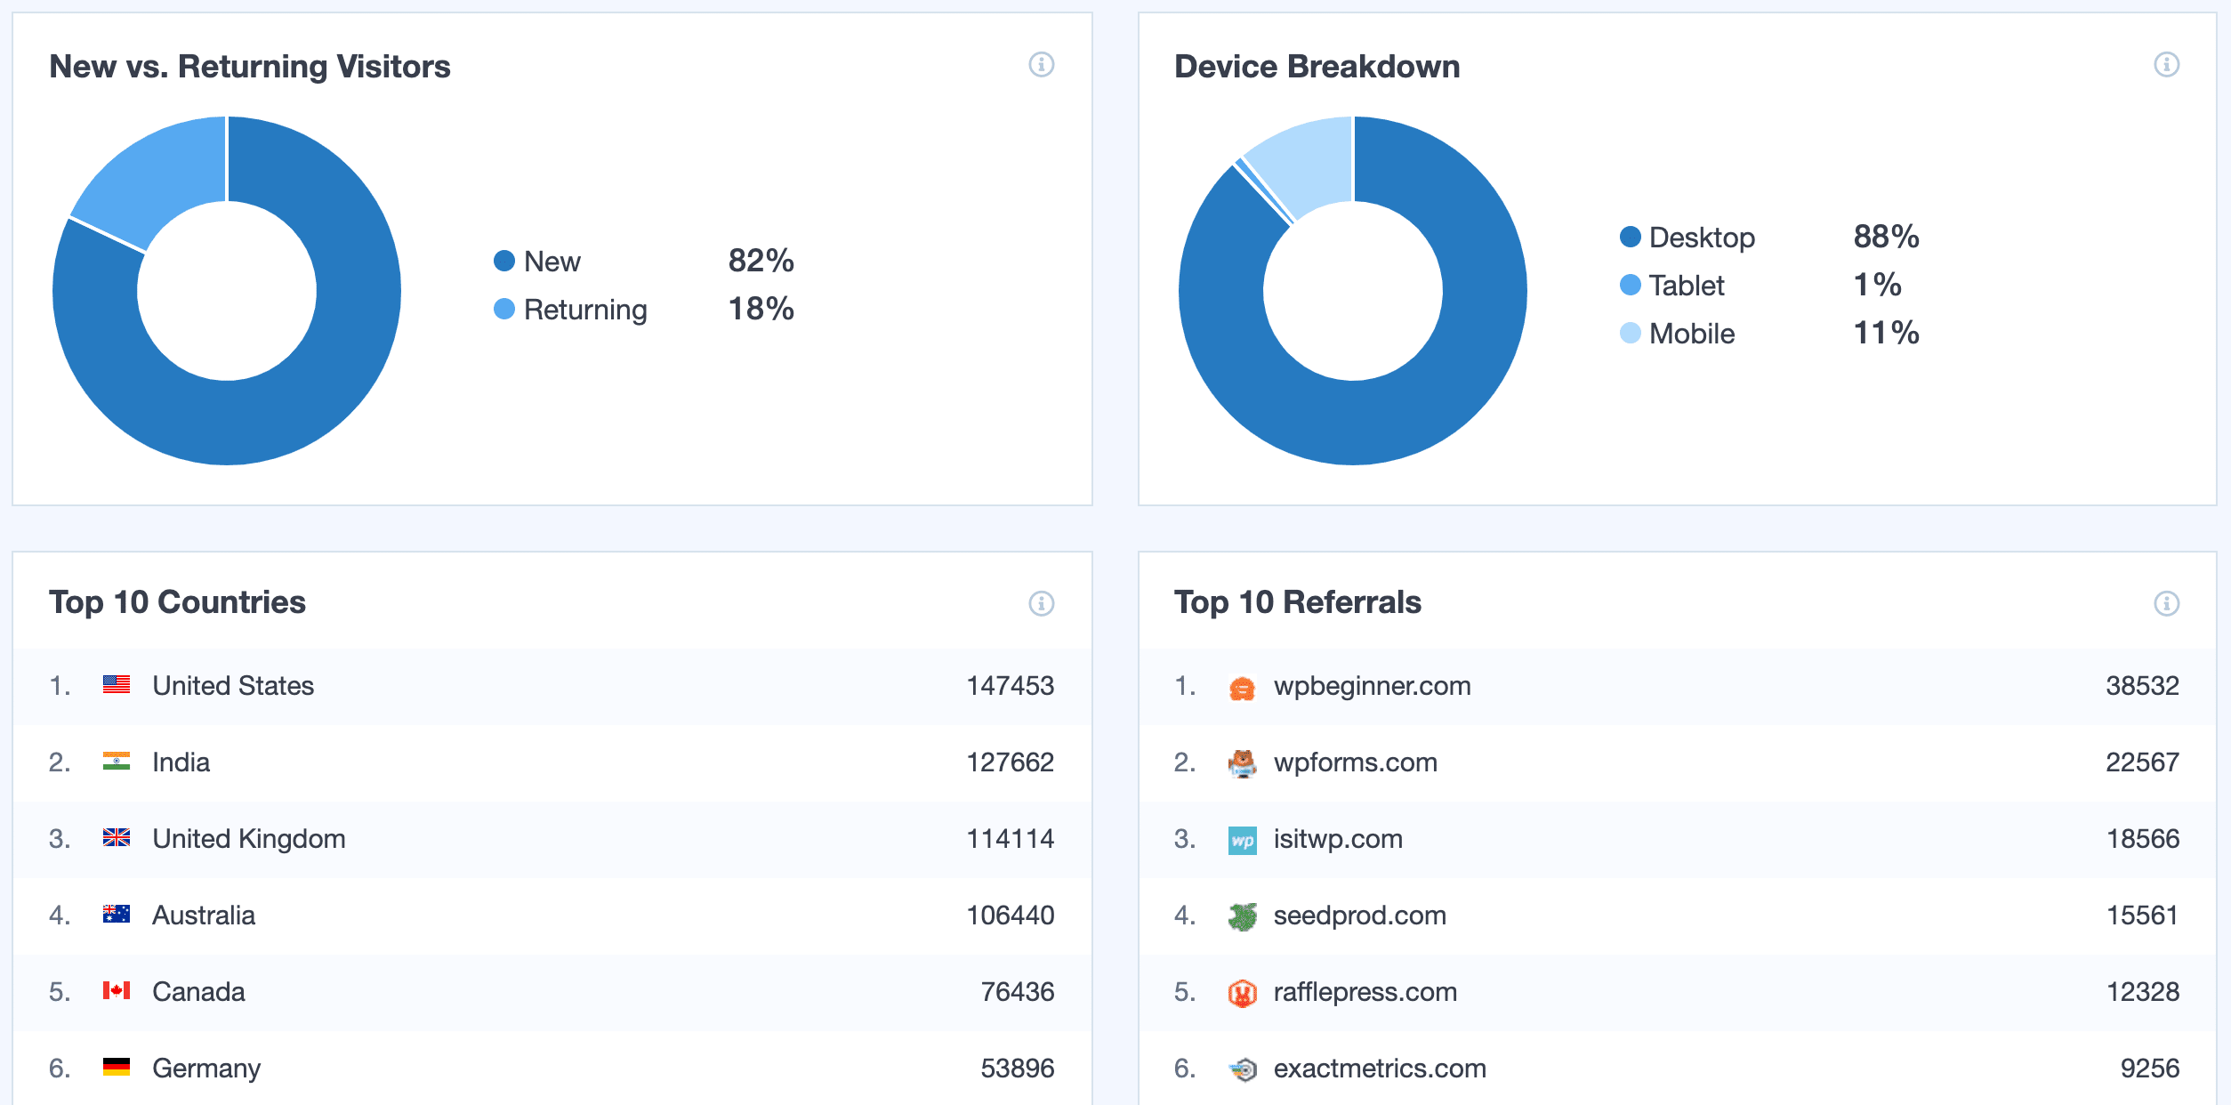Open the Top 10 Countries info tooltip

pos(1043,602)
